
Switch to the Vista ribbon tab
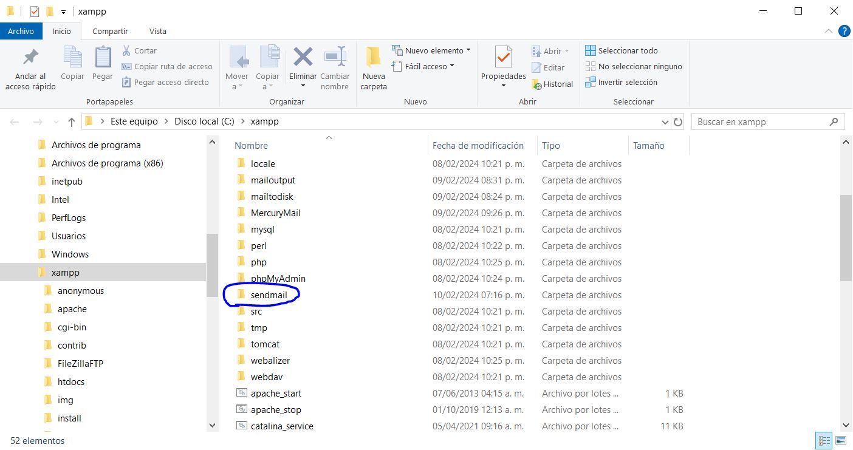click(x=158, y=31)
